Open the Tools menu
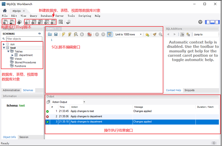The width and height of the screenshot is (222, 146). tap(71, 16)
